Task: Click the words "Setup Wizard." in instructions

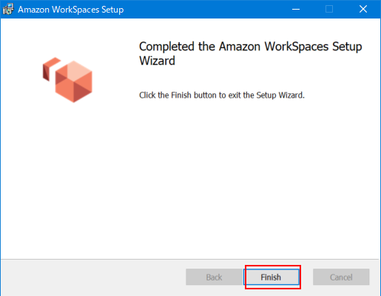Action: coord(280,95)
